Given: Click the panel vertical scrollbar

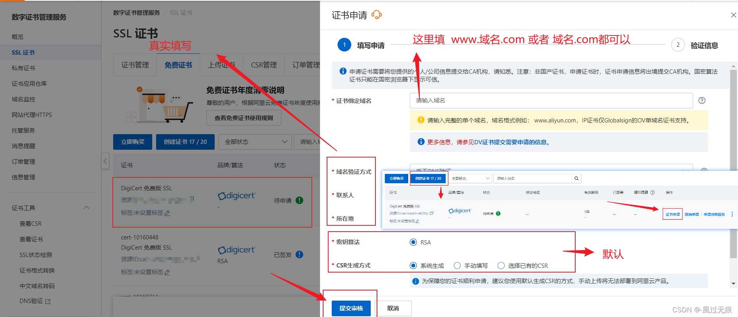Looking at the screenshot, I should pos(733,164).
